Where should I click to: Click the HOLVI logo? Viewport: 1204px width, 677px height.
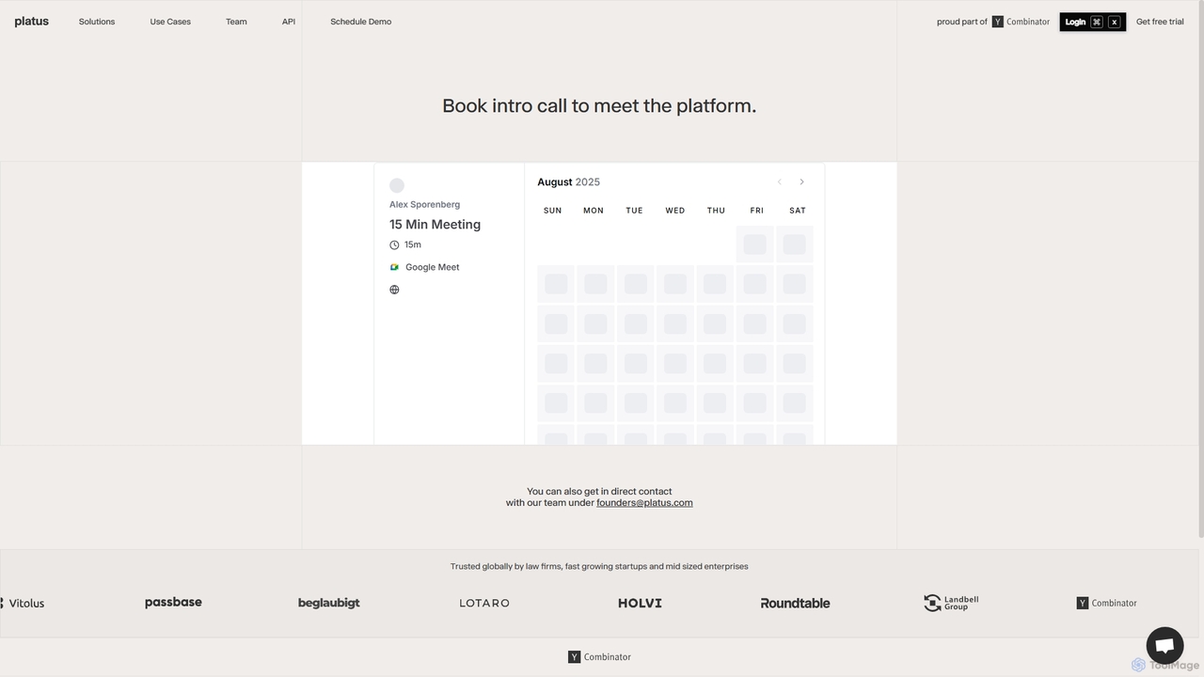pyautogui.click(x=640, y=604)
